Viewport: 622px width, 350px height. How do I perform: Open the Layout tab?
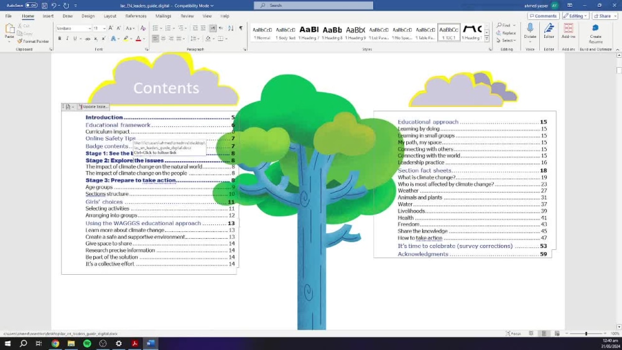point(110,16)
